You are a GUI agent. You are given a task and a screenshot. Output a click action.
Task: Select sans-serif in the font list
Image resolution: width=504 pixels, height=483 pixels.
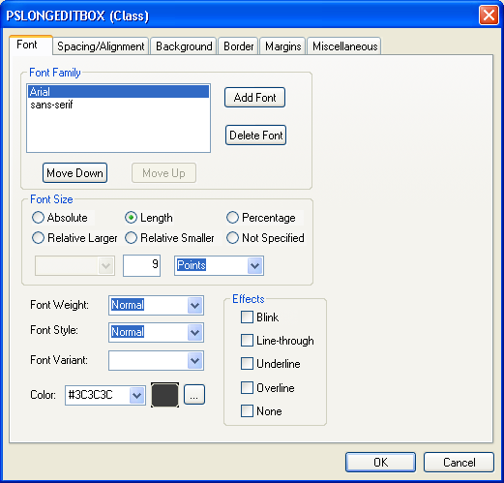tap(118, 105)
